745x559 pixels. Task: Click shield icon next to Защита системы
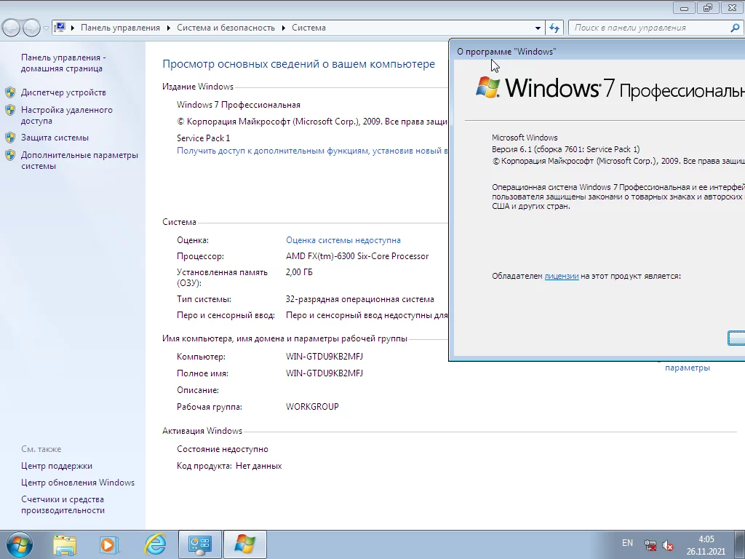(x=10, y=138)
